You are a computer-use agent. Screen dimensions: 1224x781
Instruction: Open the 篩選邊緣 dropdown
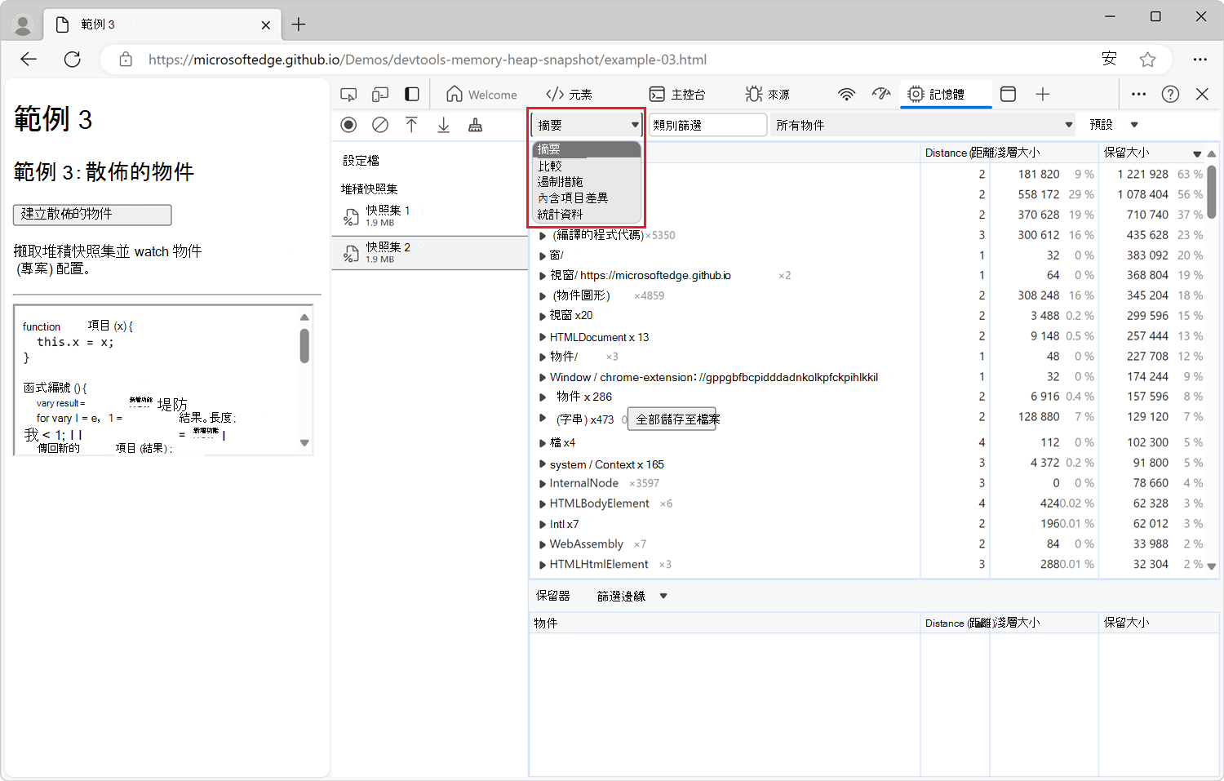point(632,596)
